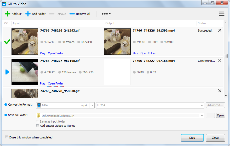
Task: Remove the 74766_748226_241393.gif row with X
Action: point(220,30)
